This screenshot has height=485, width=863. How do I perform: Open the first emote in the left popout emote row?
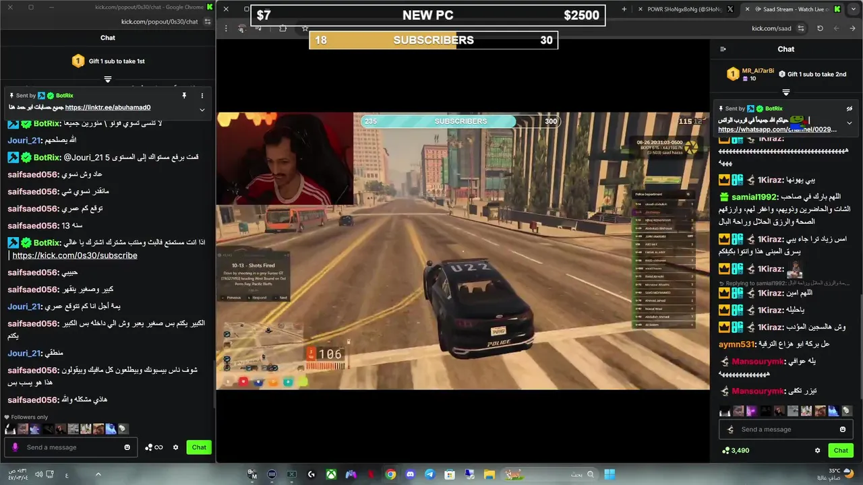tap(10, 428)
